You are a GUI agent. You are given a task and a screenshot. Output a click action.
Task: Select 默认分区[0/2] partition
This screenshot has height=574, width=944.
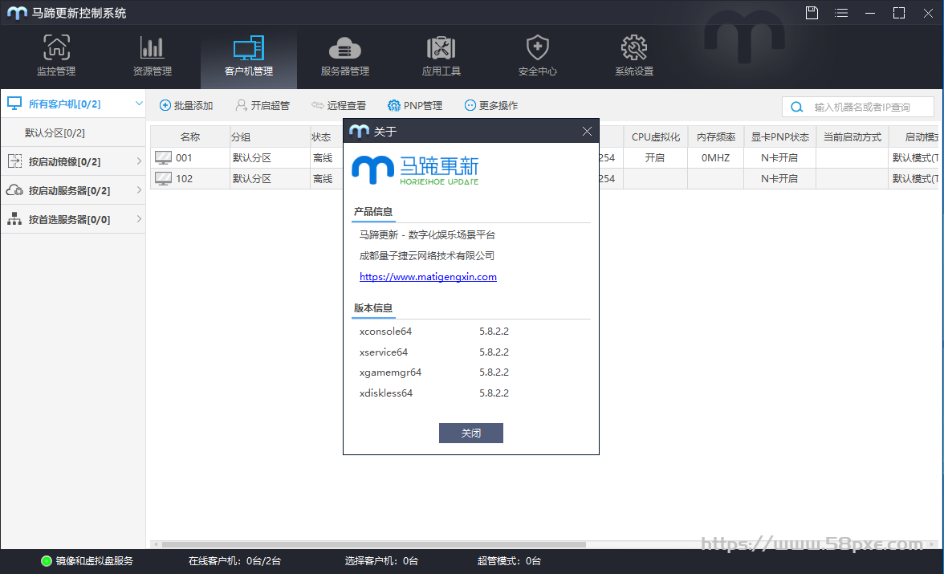[55, 132]
